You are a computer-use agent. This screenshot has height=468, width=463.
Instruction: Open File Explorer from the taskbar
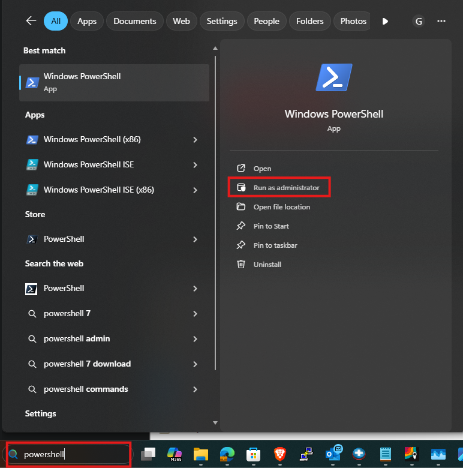tap(201, 454)
